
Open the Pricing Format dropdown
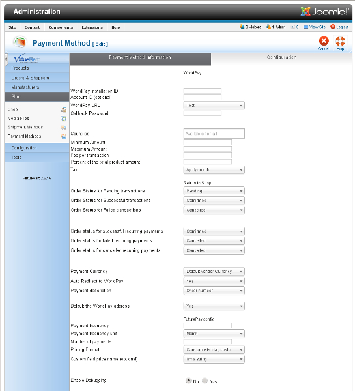pyautogui.click(x=214, y=350)
